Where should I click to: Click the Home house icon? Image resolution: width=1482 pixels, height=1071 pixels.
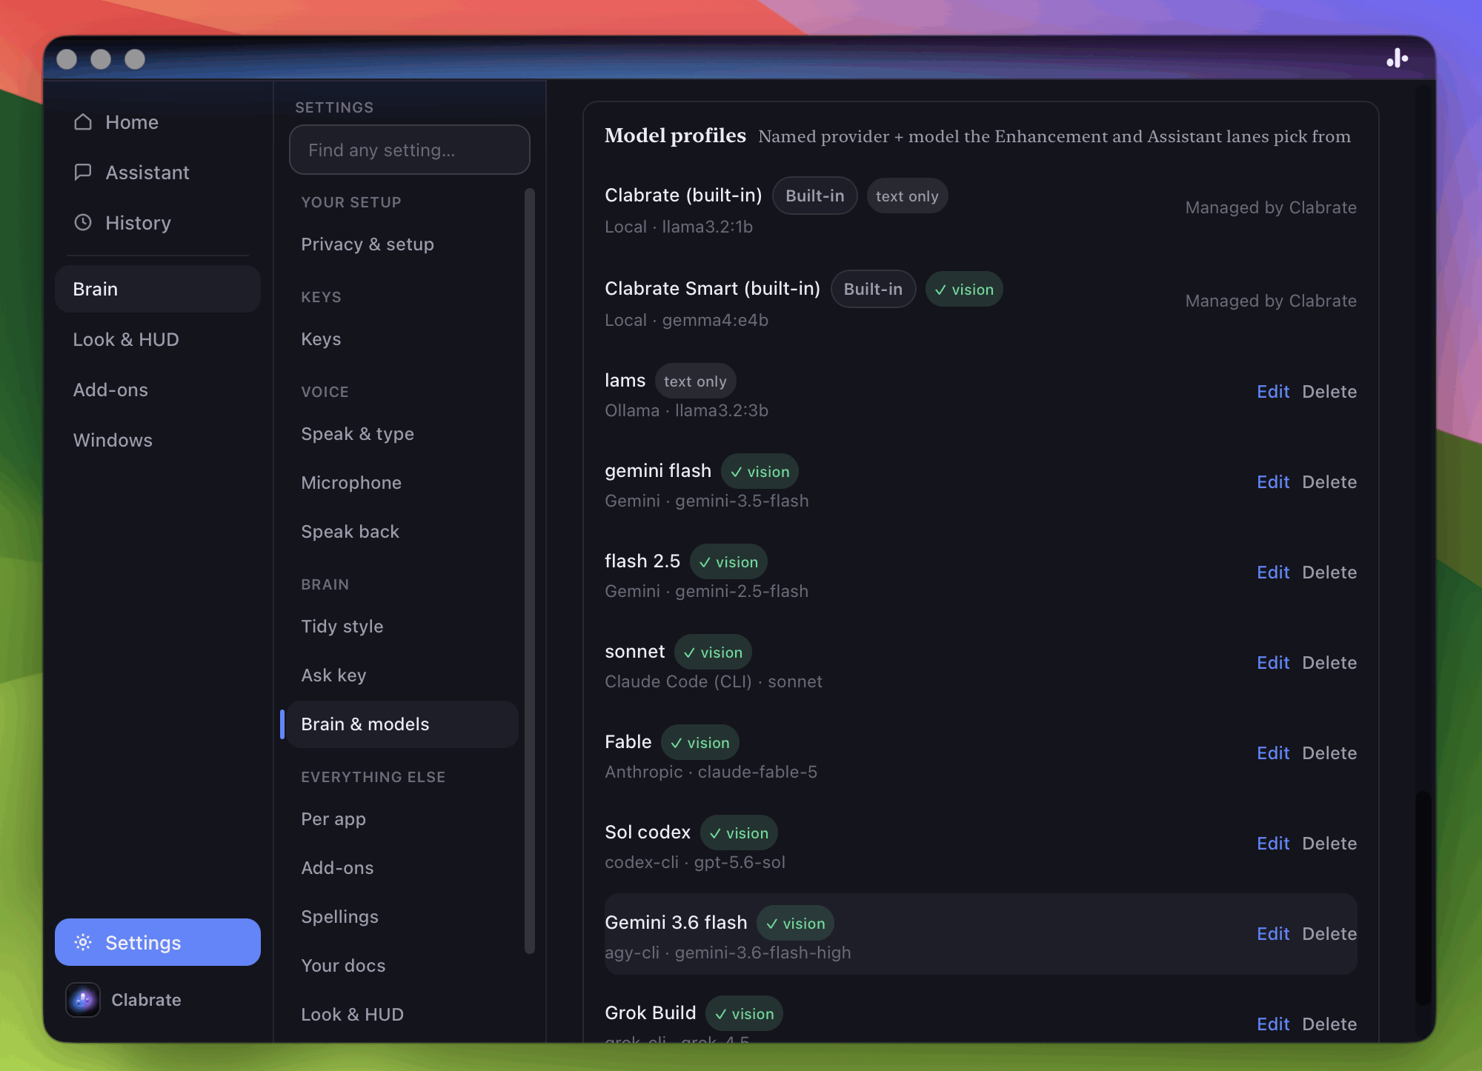pos(83,122)
